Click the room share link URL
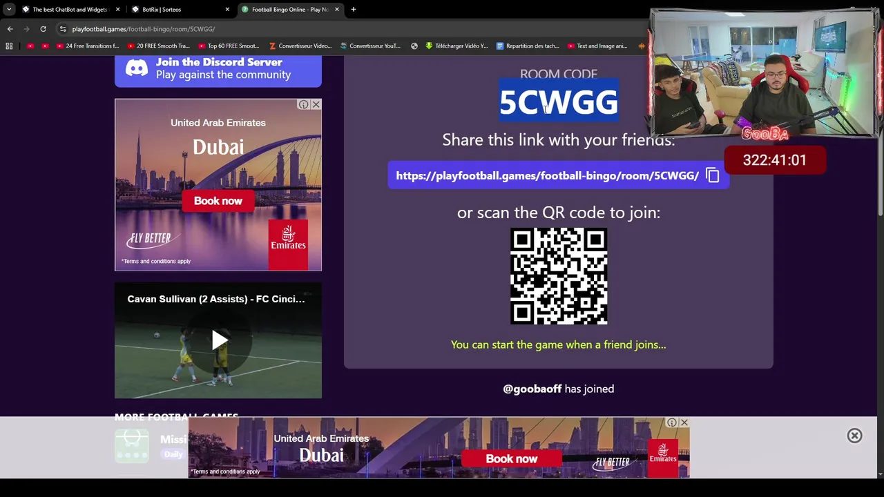 click(547, 175)
